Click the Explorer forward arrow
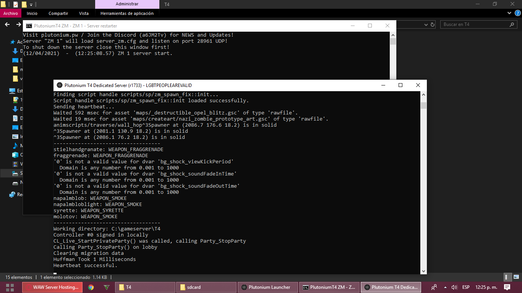The width and height of the screenshot is (522, 293). tap(18, 24)
